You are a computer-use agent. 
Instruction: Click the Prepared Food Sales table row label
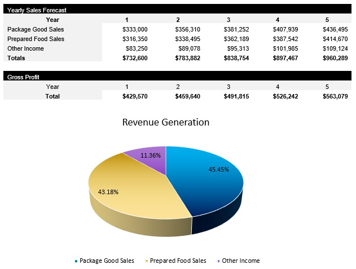pyautogui.click(x=36, y=39)
